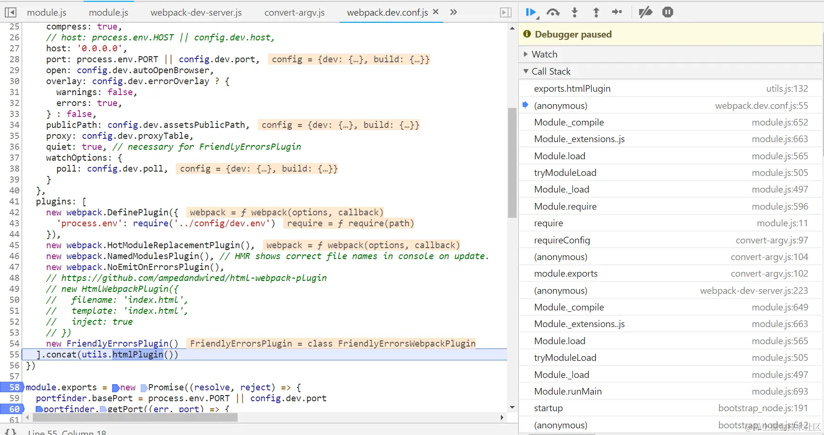This screenshot has width=824, height=435.
Task: Show more open file tabs chevron
Action: (453, 12)
